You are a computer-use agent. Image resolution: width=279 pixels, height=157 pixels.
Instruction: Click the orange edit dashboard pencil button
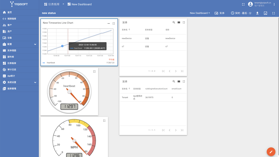[271, 152]
